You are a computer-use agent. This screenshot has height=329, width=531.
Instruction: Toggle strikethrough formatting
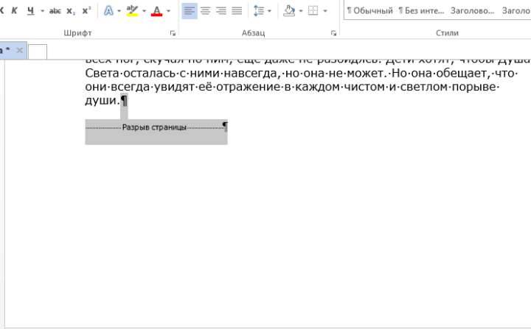55,11
